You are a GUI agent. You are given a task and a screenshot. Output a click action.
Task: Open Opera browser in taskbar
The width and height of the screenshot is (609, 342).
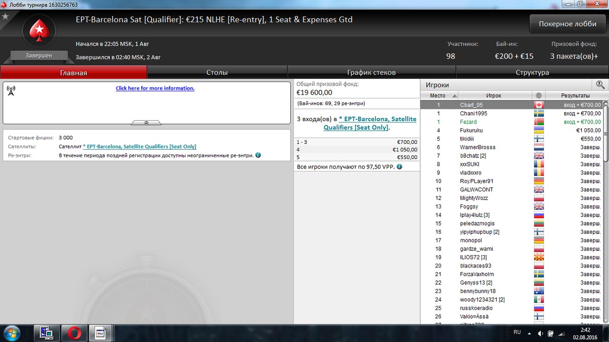click(75, 332)
